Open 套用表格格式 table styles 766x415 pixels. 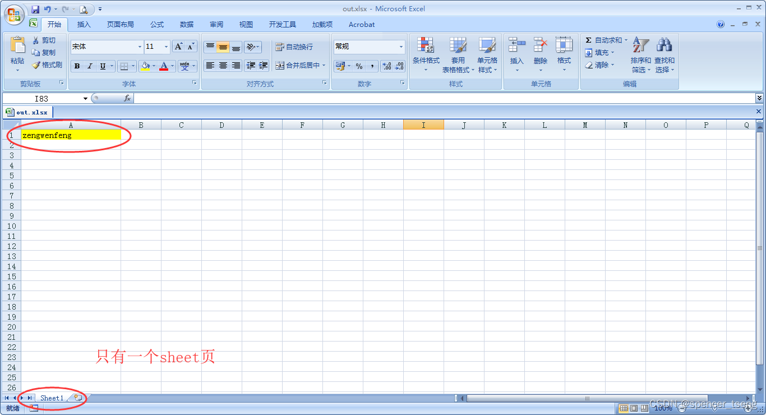(458, 55)
